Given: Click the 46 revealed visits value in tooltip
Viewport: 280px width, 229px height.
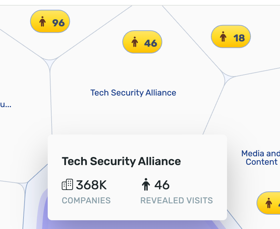Looking at the screenshot, I should tap(162, 185).
